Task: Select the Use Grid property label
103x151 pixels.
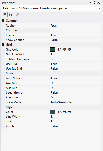Action: pyautogui.click(x=11, y=64)
